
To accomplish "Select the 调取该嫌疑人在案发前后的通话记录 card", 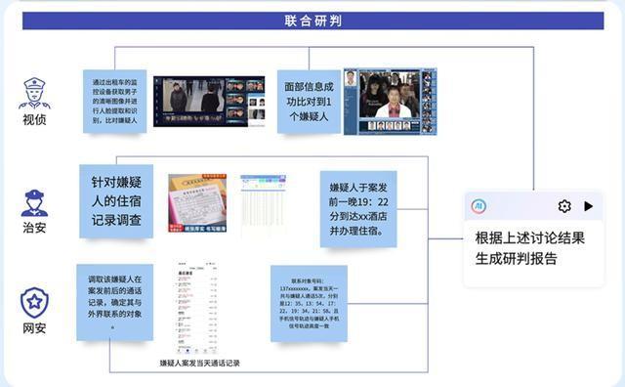I will pos(115,302).
